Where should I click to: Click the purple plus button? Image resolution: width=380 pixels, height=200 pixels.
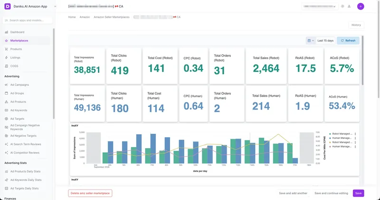(x=361, y=6)
